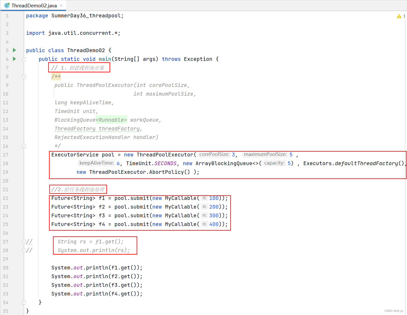Click commented 'String rs = f1.get();' on line 27

(91, 242)
